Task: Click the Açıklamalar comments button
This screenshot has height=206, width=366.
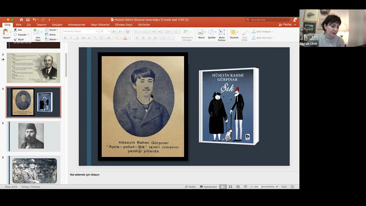Action: tap(209, 187)
